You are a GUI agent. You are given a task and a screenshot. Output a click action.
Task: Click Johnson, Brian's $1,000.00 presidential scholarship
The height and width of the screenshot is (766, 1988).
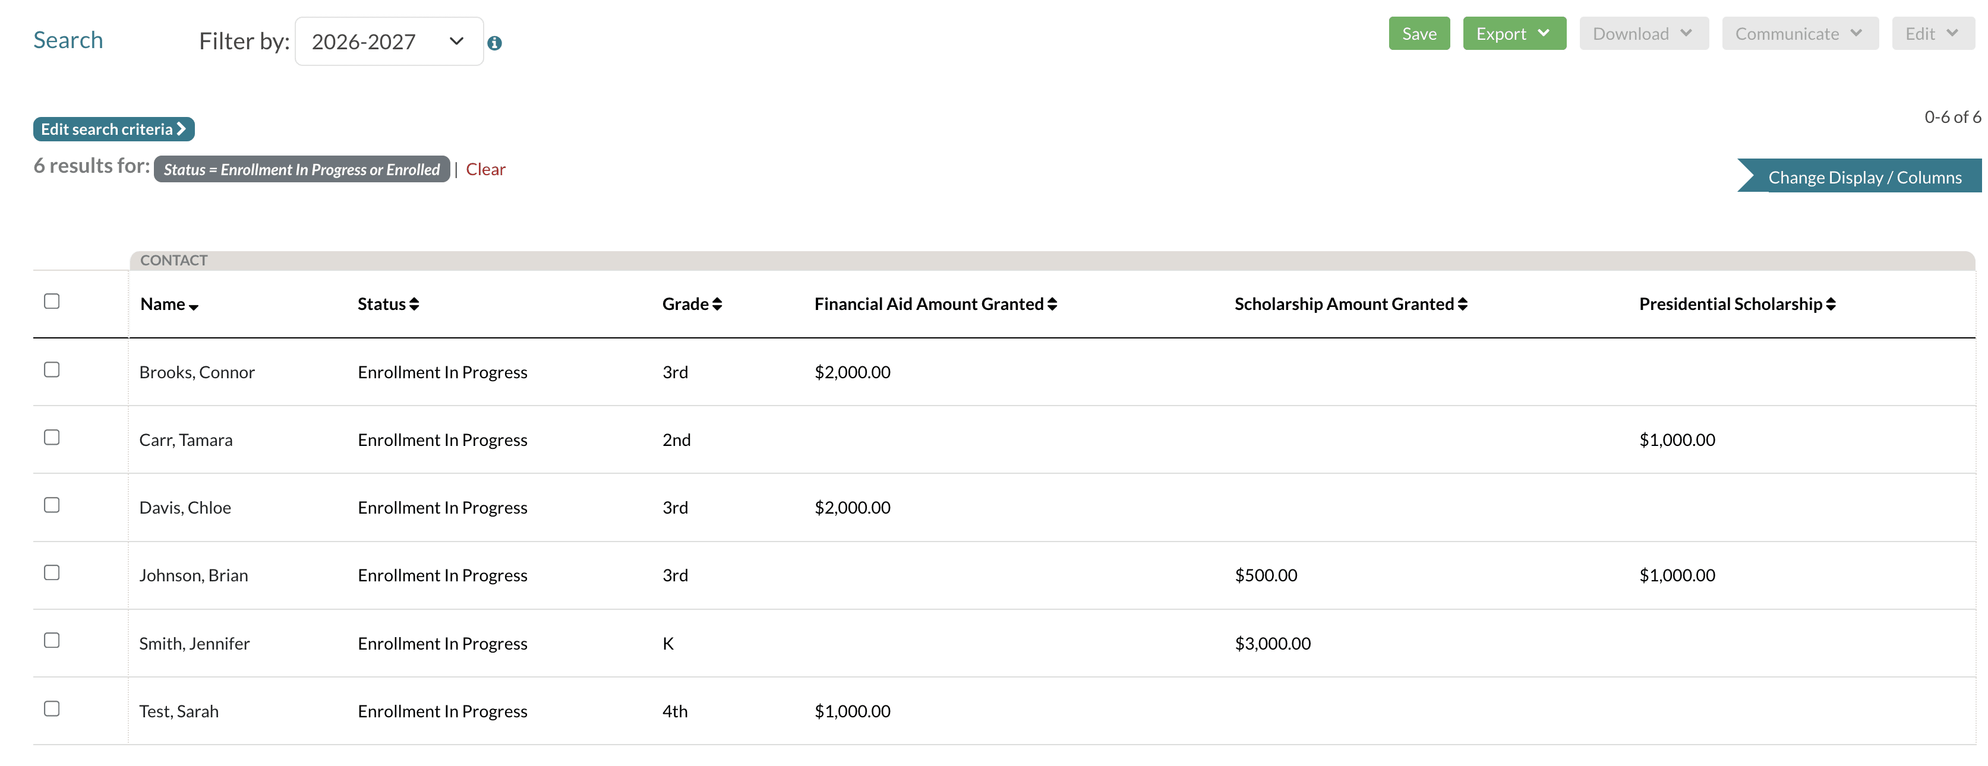tap(1677, 575)
